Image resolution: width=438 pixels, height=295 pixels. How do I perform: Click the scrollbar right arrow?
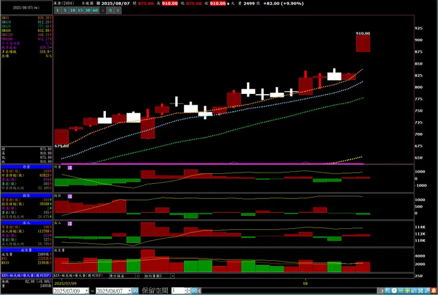point(382,291)
